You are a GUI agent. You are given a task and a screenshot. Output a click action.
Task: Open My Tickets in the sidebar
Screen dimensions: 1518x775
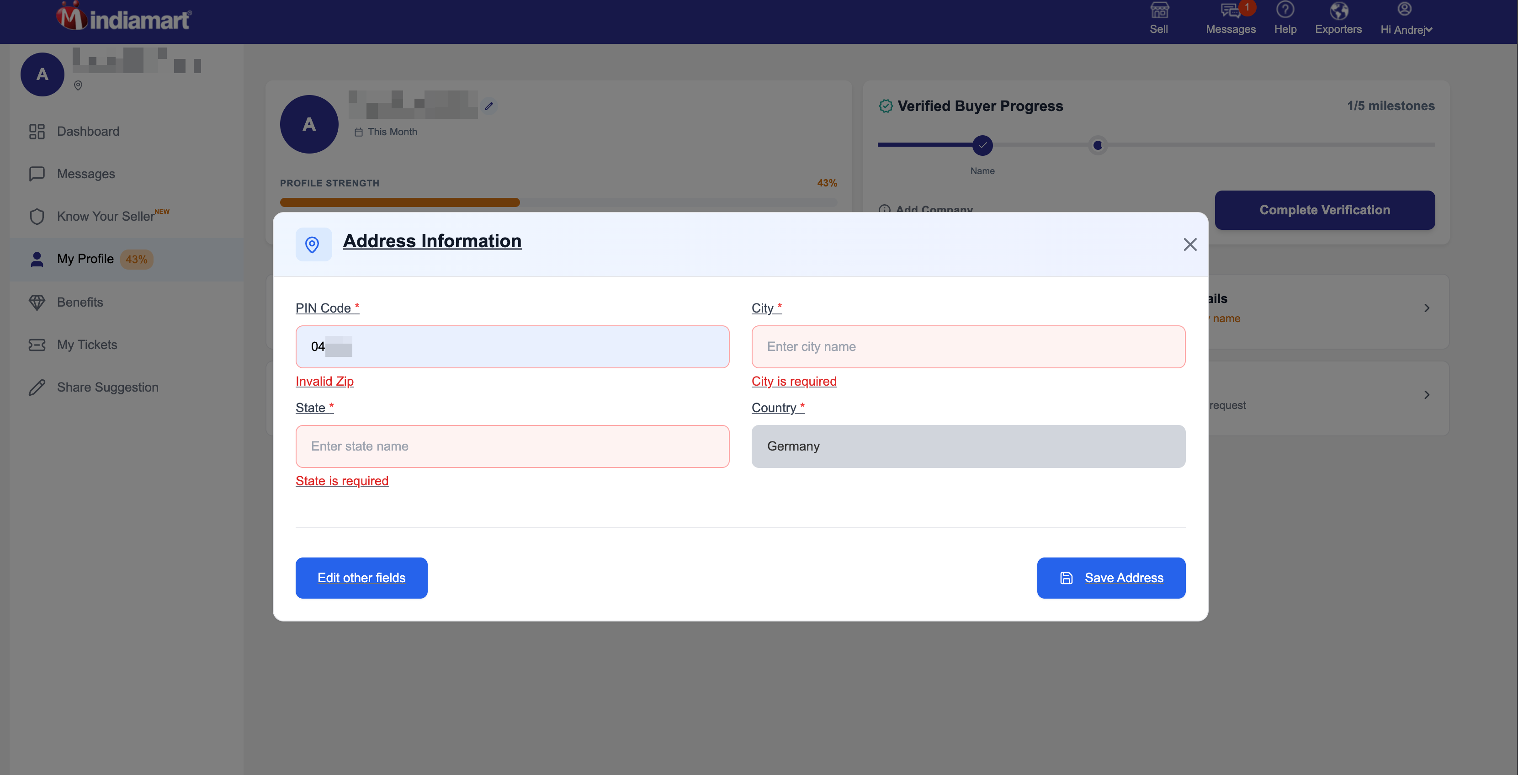[87, 345]
